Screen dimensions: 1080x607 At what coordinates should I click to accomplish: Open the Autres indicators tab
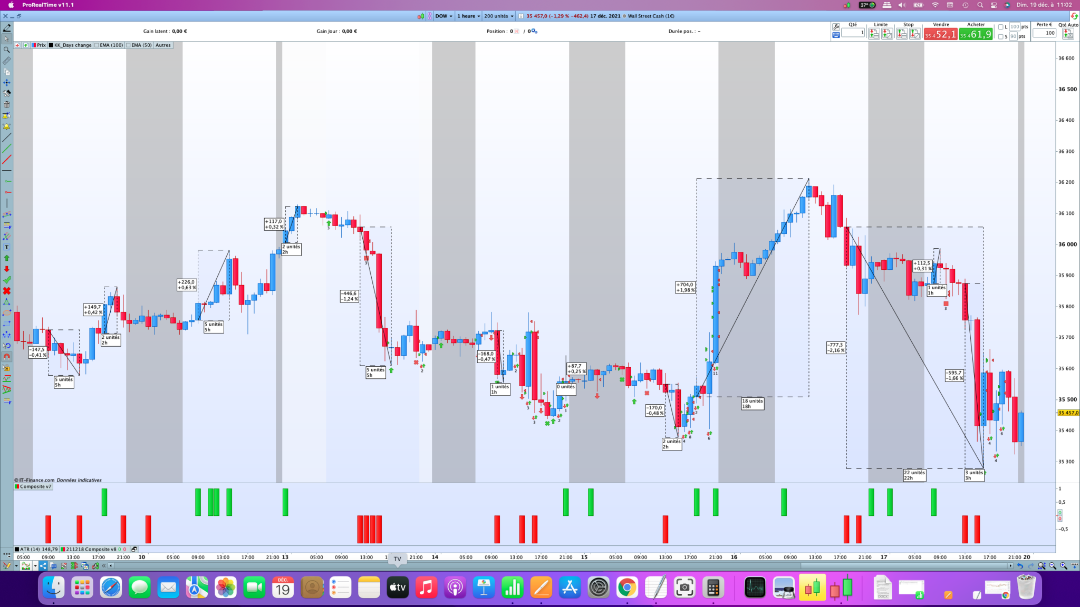click(x=163, y=45)
